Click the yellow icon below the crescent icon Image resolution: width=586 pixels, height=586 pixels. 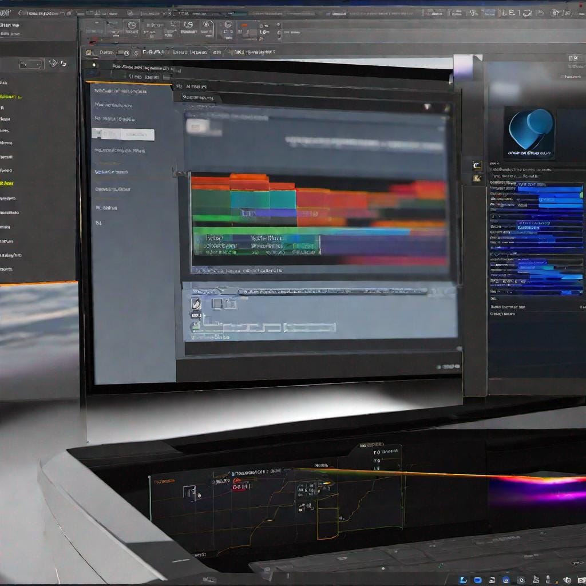477,179
